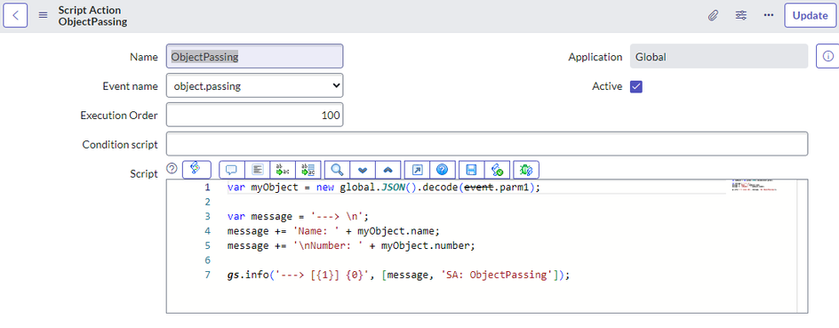Show application info next to Global field

(x=827, y=56)
